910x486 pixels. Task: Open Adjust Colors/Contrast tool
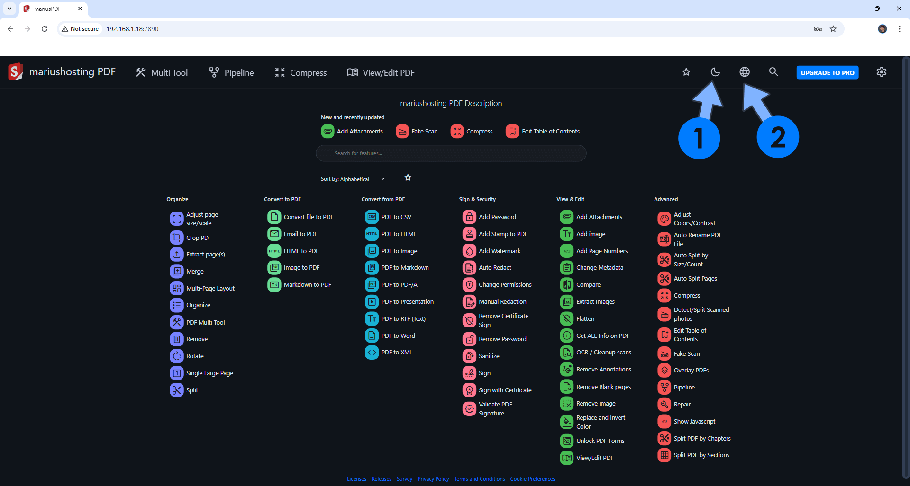click(x=687, y=219)
